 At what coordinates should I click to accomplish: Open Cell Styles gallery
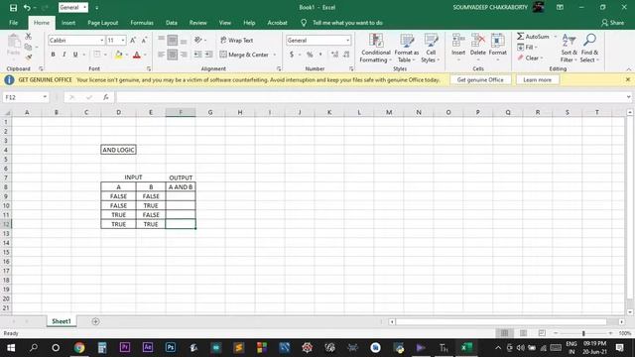tap(431, 49)
